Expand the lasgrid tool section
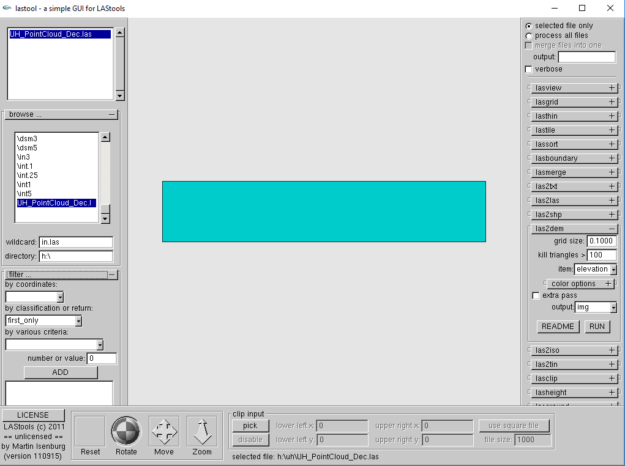 pyautogui.click(x=611, y=102)
